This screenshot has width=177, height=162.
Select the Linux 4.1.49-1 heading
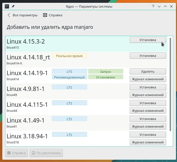coord(26,120)
